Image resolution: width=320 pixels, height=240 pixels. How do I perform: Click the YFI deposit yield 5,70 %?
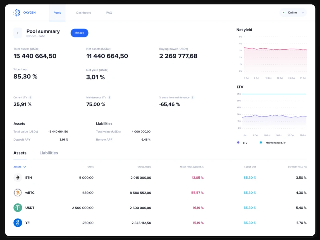coord(301,223)
